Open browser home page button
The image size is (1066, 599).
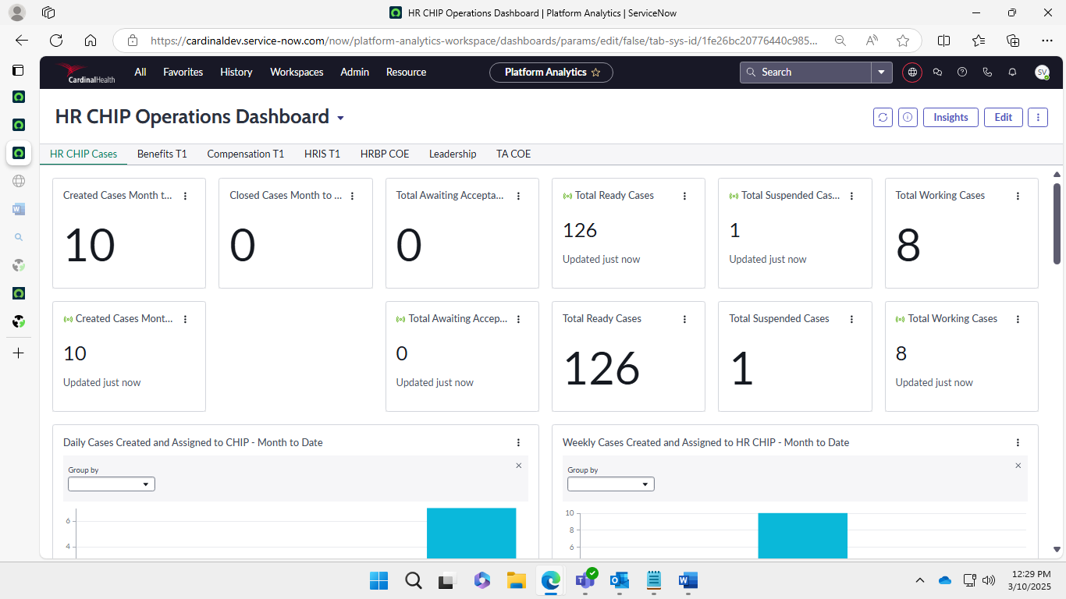[x=91, y=41]
